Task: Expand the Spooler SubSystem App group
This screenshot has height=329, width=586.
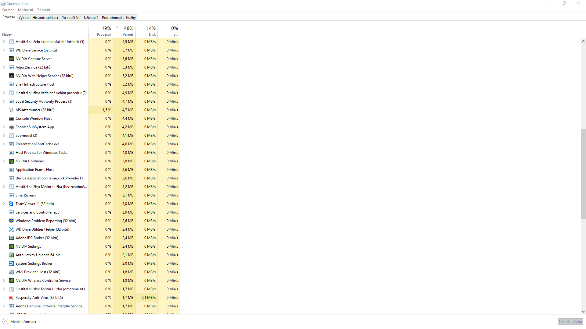Action: coord(4,127)
